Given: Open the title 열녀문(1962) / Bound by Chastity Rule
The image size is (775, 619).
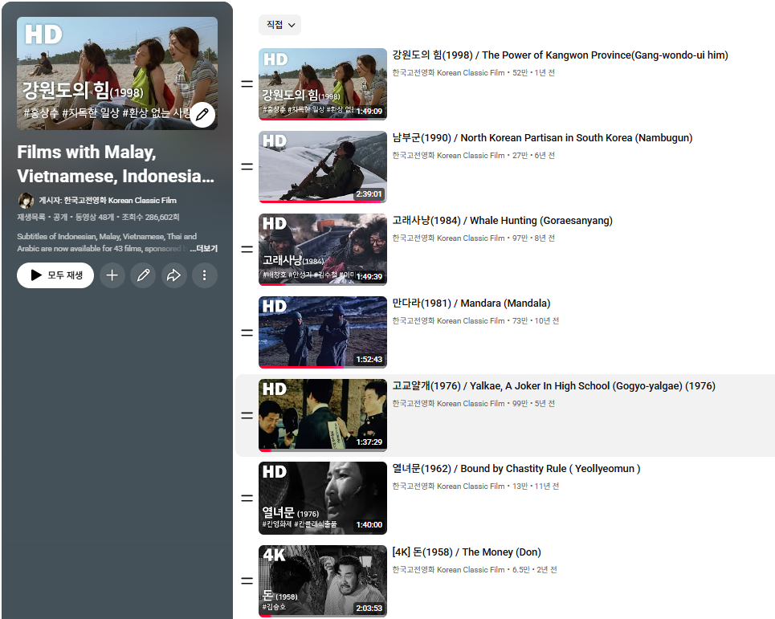Looking at the screenshot, I should click(x=516, y=469).
